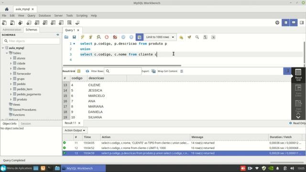
Task: Expand the fornecedor table
Action: point(11,74)
